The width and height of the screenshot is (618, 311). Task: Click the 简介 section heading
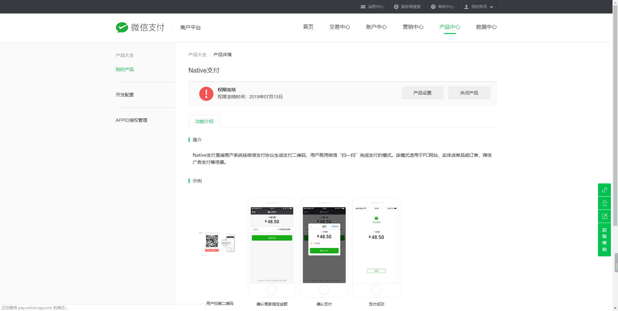click(197, 140)
